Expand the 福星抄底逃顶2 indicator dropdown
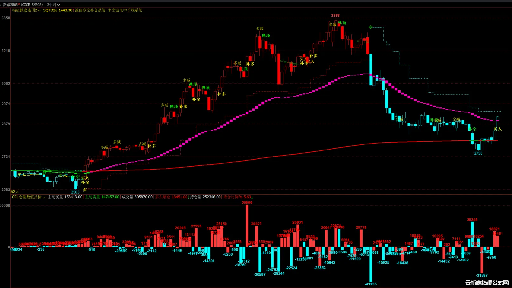 pyautogui.click(x=26, y=10)
